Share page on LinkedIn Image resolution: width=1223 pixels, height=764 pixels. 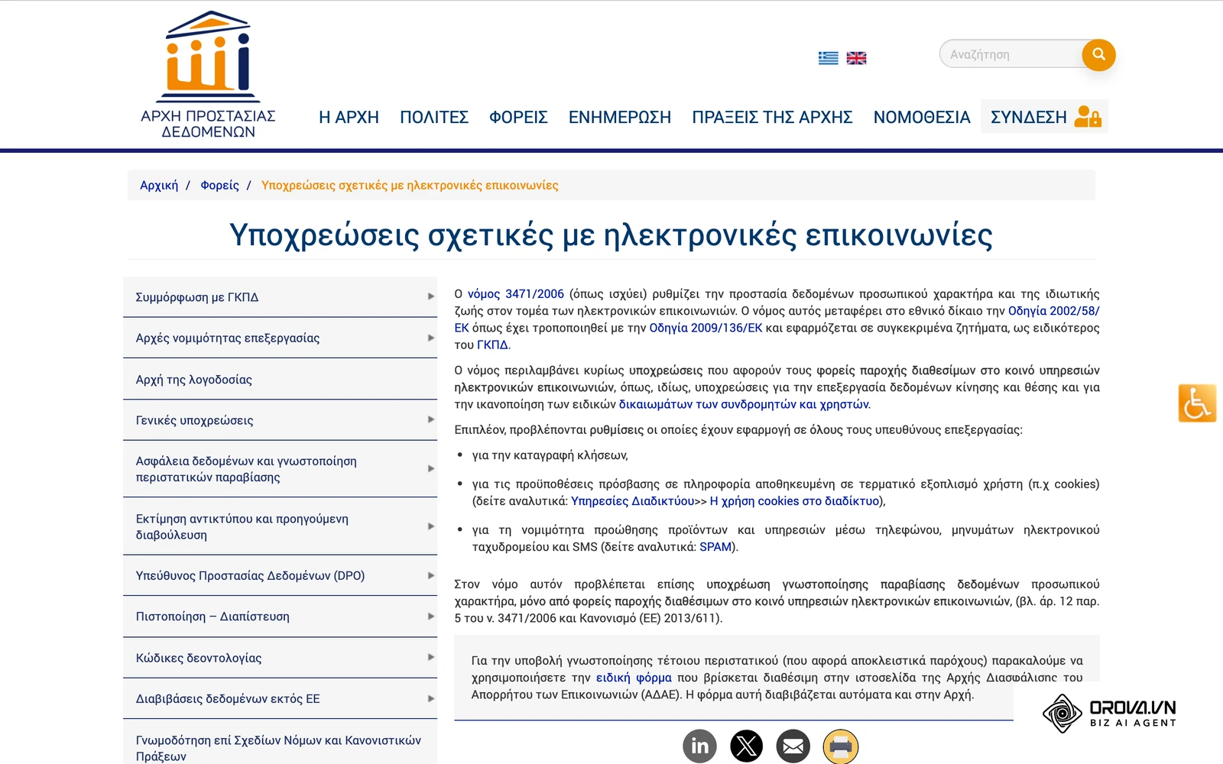699,746
